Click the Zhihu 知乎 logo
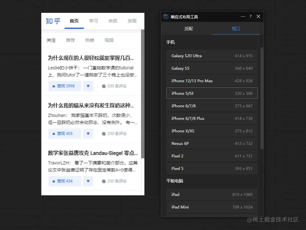This screenshot has width=306, height=230. click(x=53, y=21)
